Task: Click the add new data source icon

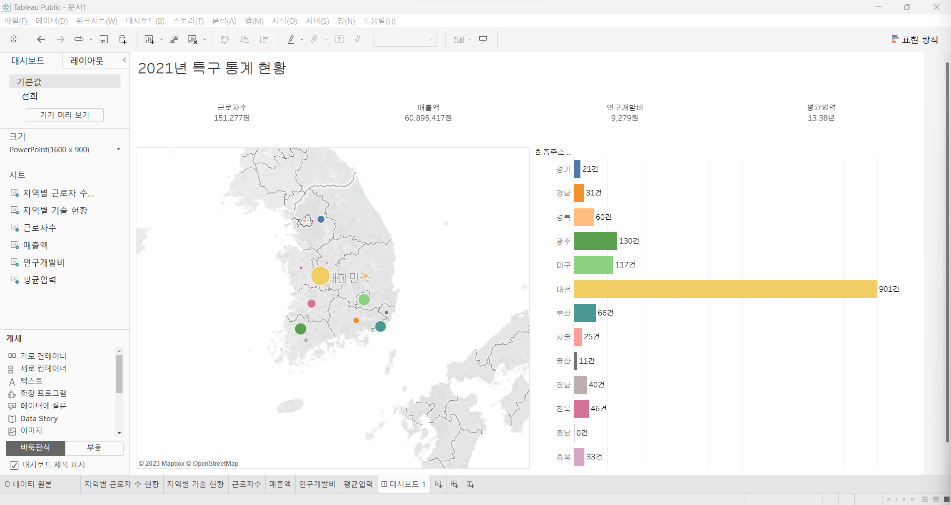Action: [x=123, y=39]
